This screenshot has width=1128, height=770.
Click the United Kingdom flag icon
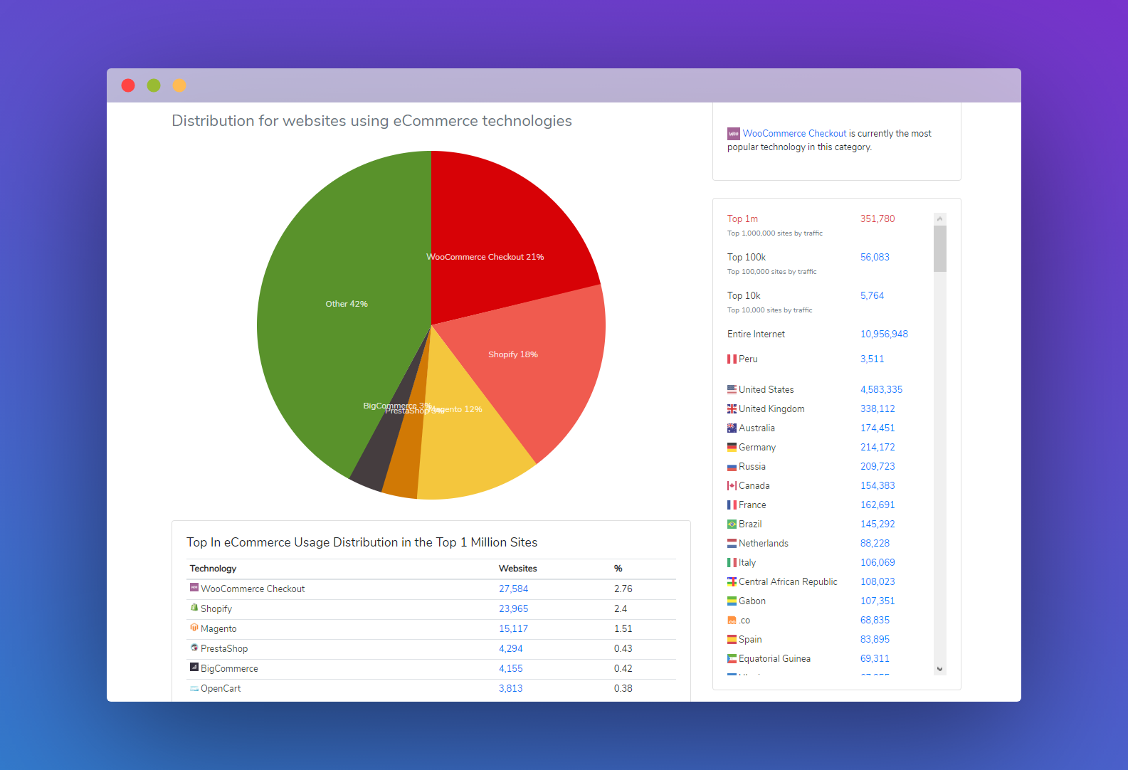click(732, 409)
